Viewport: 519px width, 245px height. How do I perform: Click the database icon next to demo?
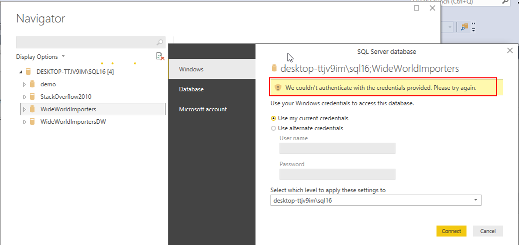pyautogui.click(x=33, y=84)
